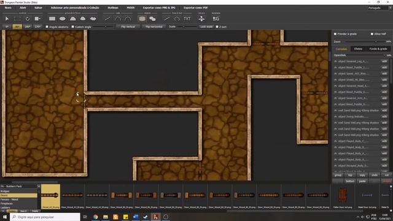Viewport: 393px width, 221px height.
Task: Select the rounded blob floor tool
Action: [x=83, y=19]
